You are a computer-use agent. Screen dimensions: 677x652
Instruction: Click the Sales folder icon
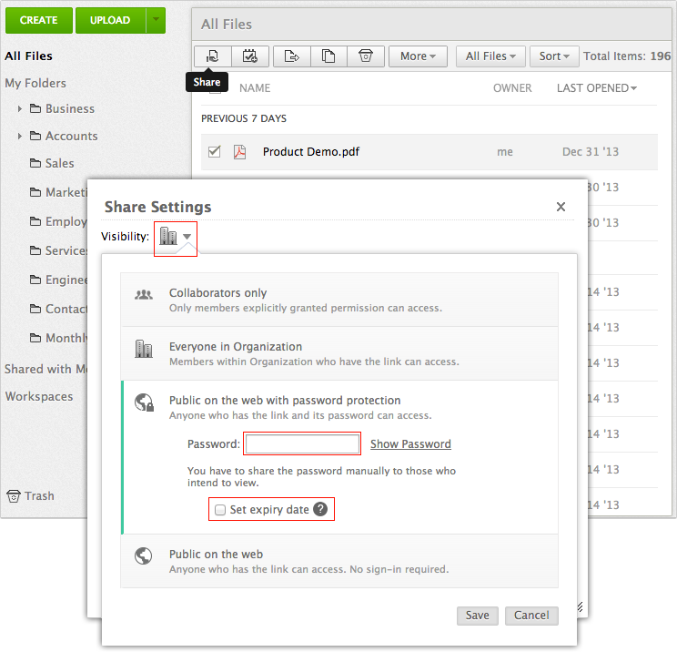(x=35, y=163)
